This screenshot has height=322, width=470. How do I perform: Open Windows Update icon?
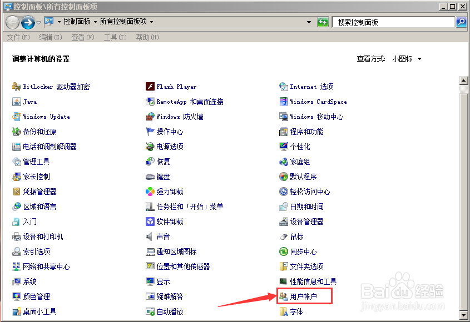coord(16,117)
